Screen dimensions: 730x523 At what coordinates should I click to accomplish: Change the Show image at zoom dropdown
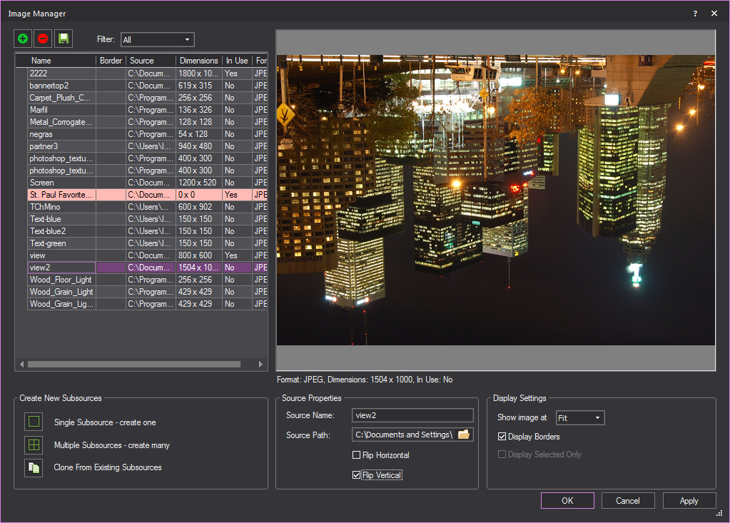click(579, 417)
